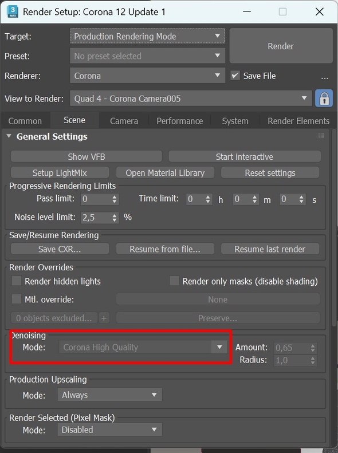Enable Mtl. override checkbox
Screen dimensions: 338x453
[17, 299]
